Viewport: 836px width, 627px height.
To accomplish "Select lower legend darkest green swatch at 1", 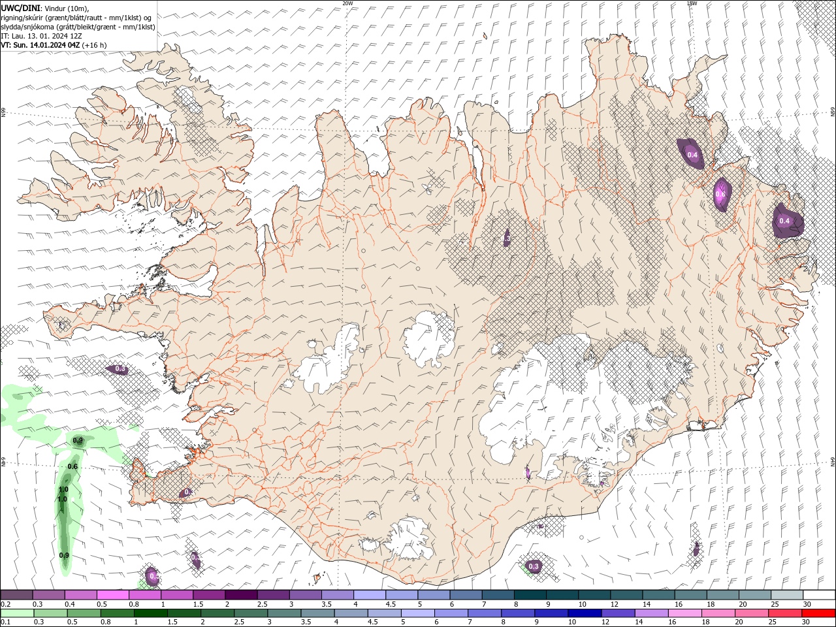I will coord(150,613).
